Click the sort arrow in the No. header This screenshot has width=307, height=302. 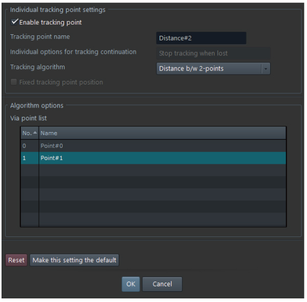point(35,133)
